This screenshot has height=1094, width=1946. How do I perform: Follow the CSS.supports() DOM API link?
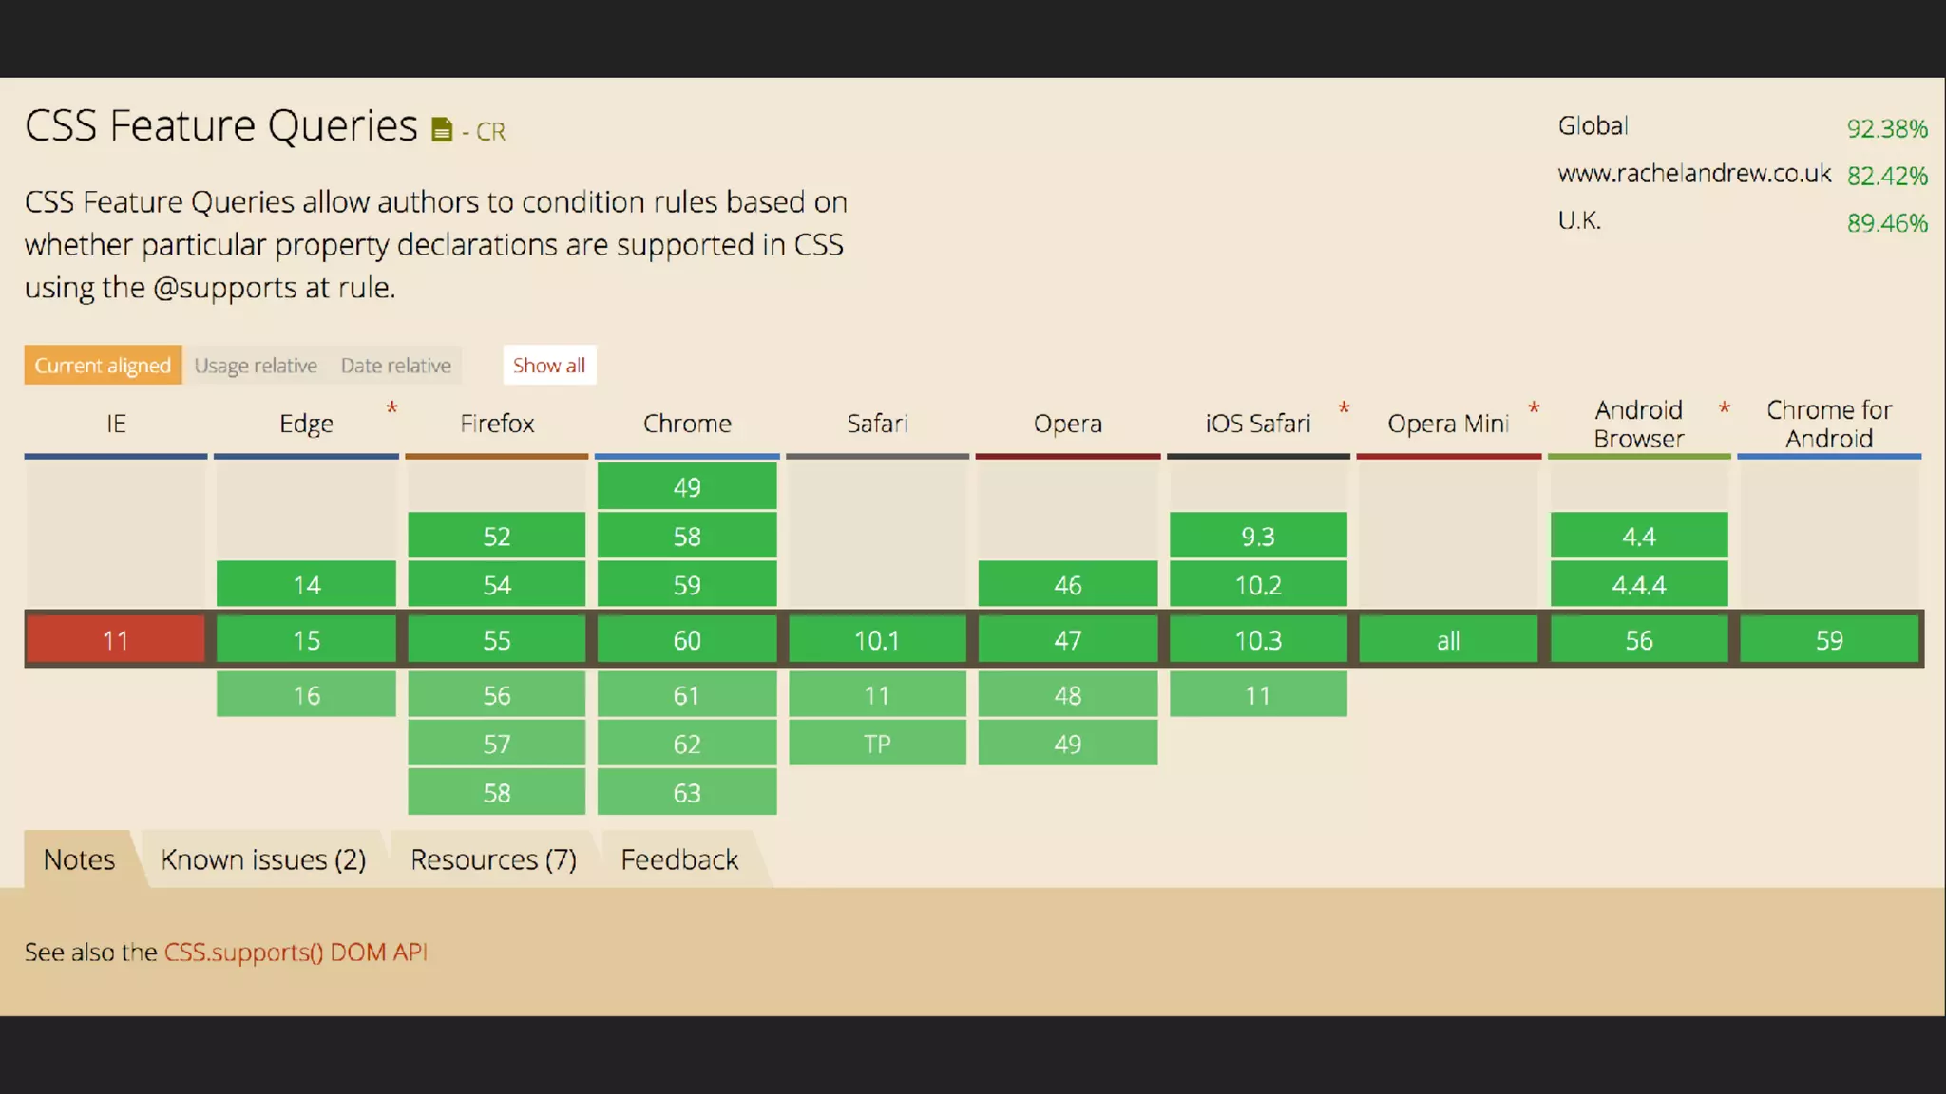coord(296,952)
